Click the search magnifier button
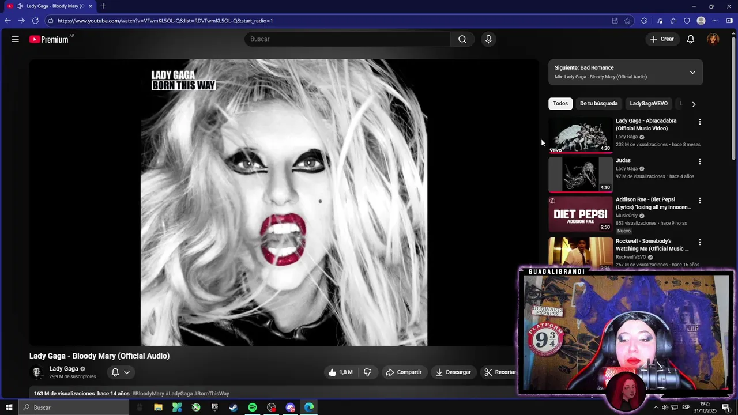Screen dimensions: 738x415 tap(462, 39)
